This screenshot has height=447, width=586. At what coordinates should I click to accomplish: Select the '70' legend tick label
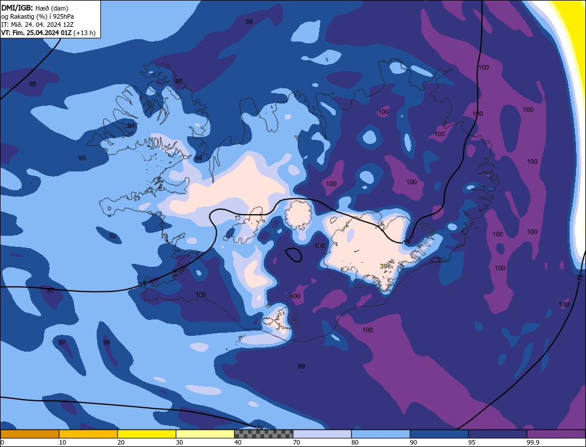coord(297,442)
